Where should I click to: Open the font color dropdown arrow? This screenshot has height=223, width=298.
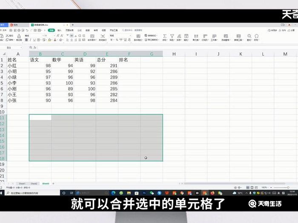57,40
